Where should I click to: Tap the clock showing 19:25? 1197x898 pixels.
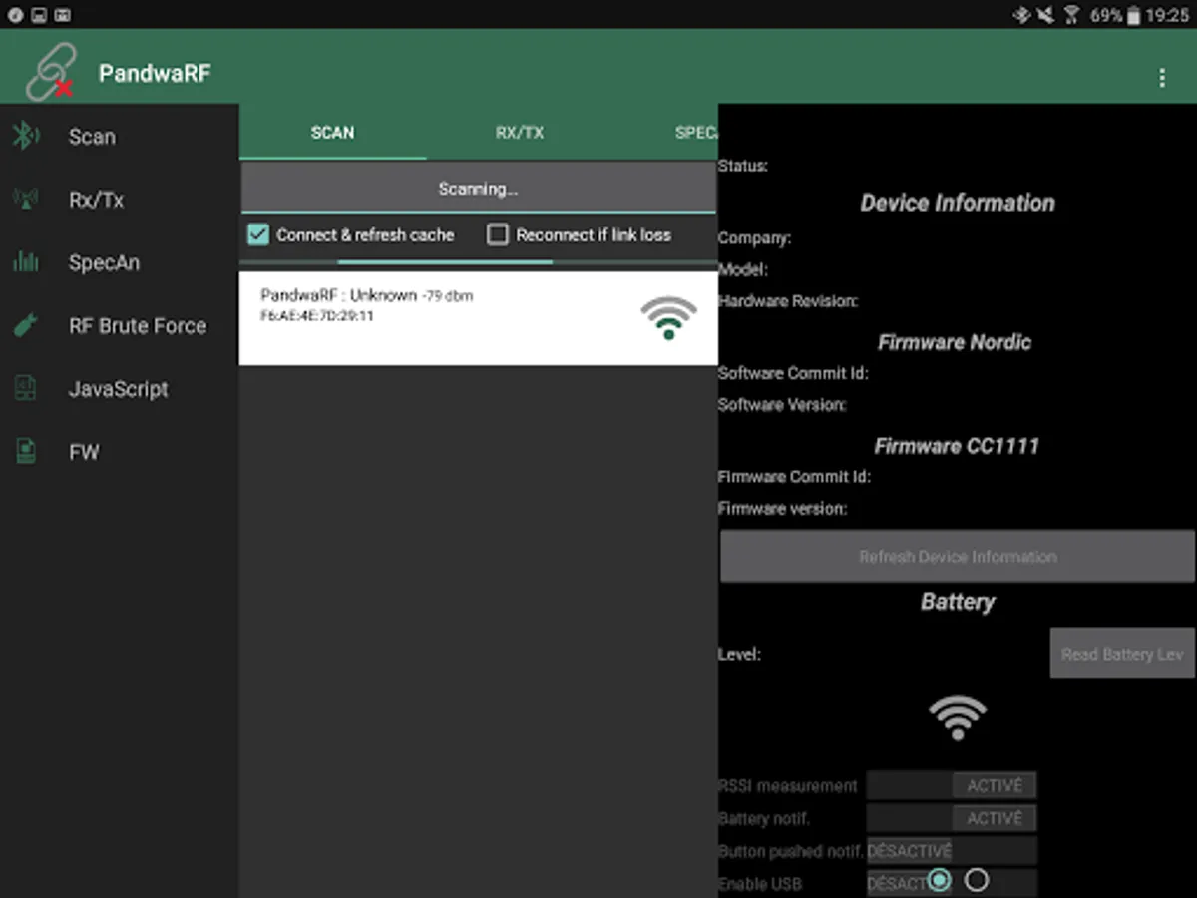[1167, 15]
